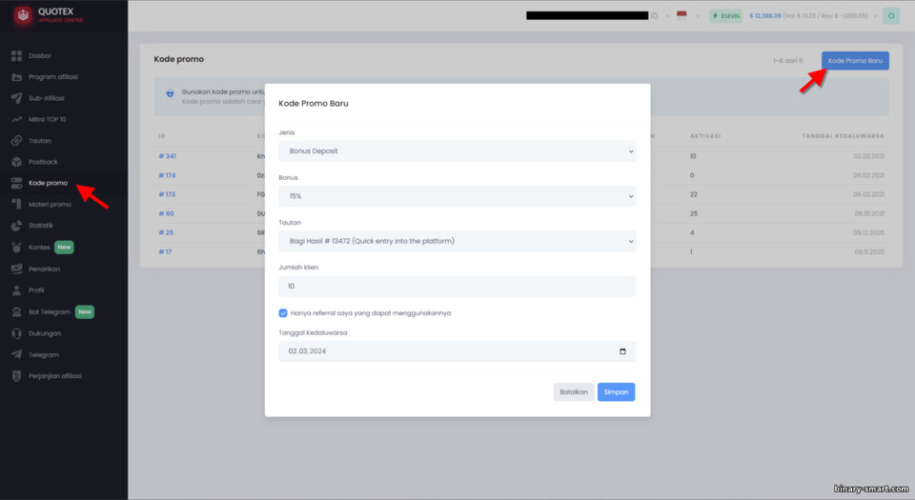Open Mitra TOP 10 menu
915x500 pixels.
click(x=48, y=119)
